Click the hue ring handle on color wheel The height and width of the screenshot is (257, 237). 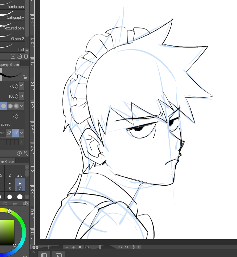[x=9, y=211]
